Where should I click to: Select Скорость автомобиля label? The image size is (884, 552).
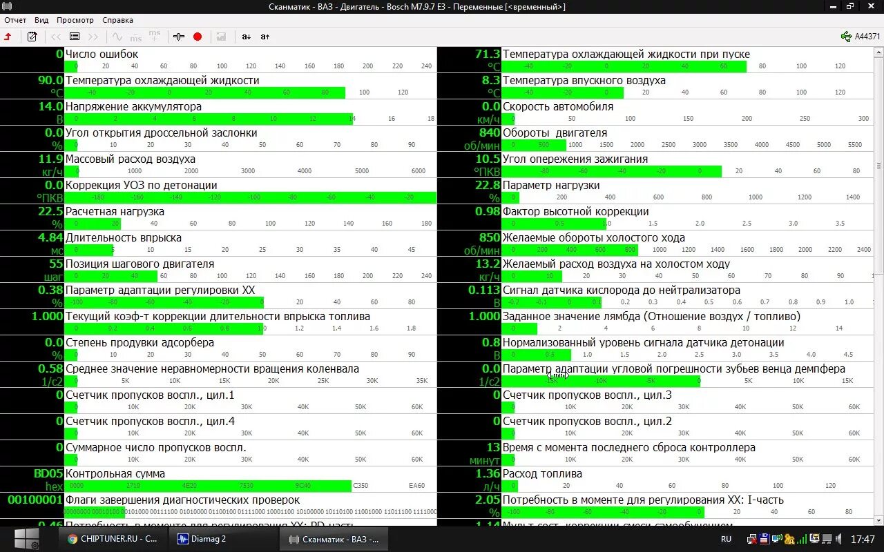tap(558, 106)
